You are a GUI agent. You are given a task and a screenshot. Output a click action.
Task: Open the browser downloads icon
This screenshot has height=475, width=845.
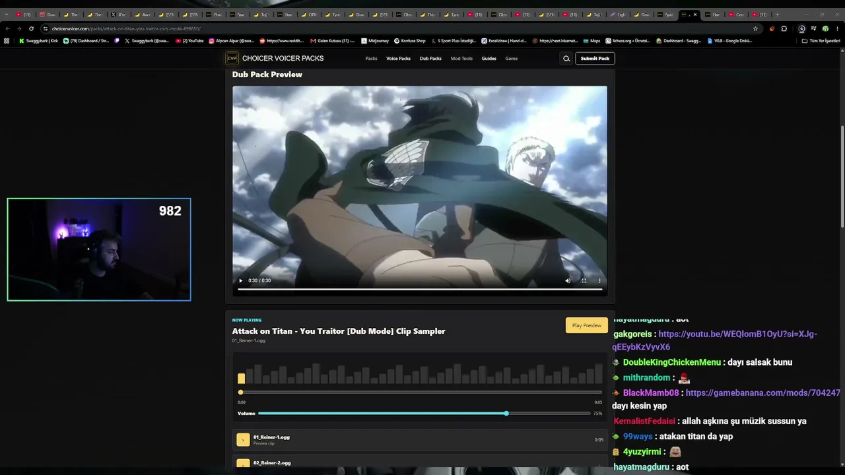pyautogui.click(x=801, y=28)
